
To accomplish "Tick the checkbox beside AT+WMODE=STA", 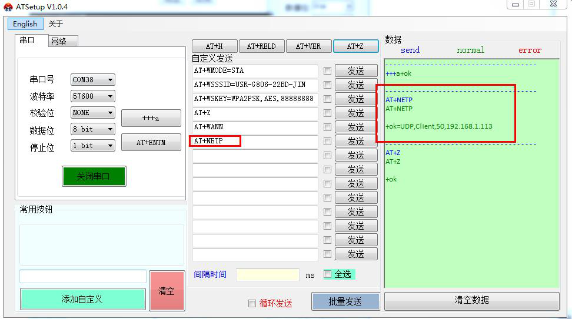I will pyautogui.click(x=328, y=70).
